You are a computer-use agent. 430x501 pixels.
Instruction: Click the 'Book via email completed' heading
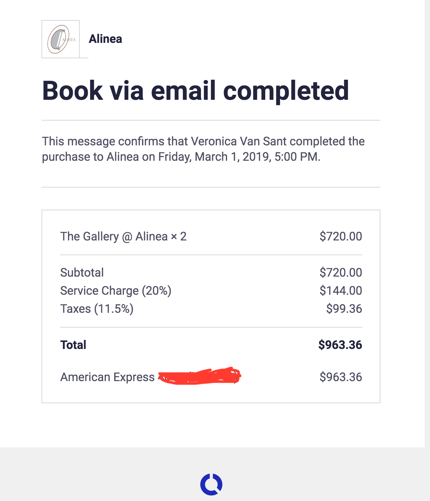tap(196, 91)
